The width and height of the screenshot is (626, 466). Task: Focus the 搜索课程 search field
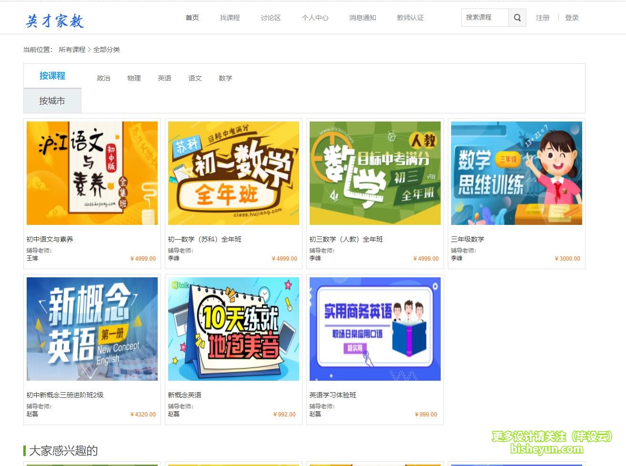click(x=485, y=18)
